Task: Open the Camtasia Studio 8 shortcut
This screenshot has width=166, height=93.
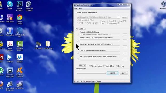Action: (x=20, y=46)
